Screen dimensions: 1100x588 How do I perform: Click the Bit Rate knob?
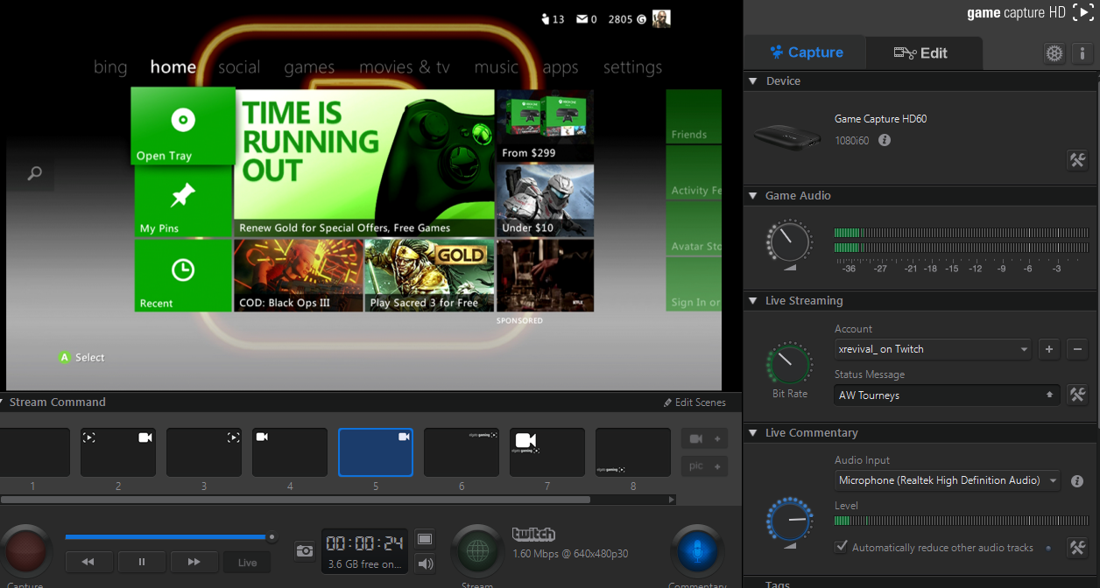pyautogui.click(x=789, y=364)
